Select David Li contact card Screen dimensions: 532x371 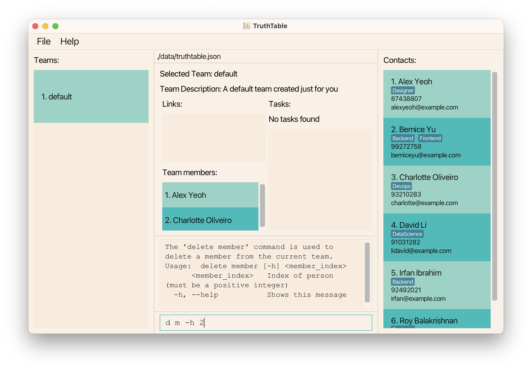pyautogui.click(x=437, y=237)
